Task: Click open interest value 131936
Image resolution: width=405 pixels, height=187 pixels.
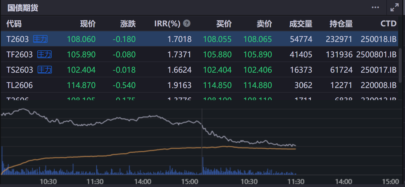Action: (339, 55)
